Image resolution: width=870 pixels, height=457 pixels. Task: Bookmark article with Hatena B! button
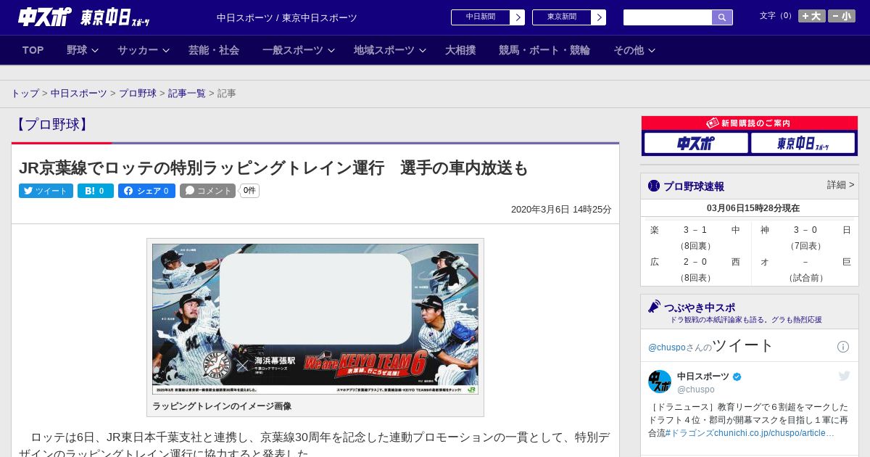point(96,191)
